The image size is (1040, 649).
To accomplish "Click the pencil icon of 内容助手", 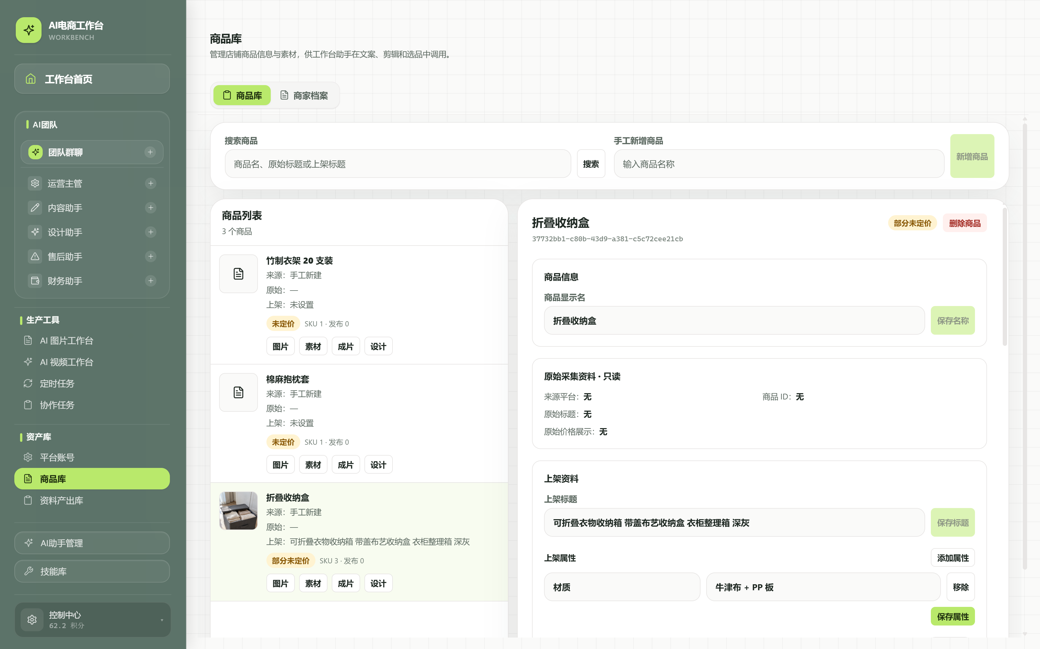I will (35, 208).
